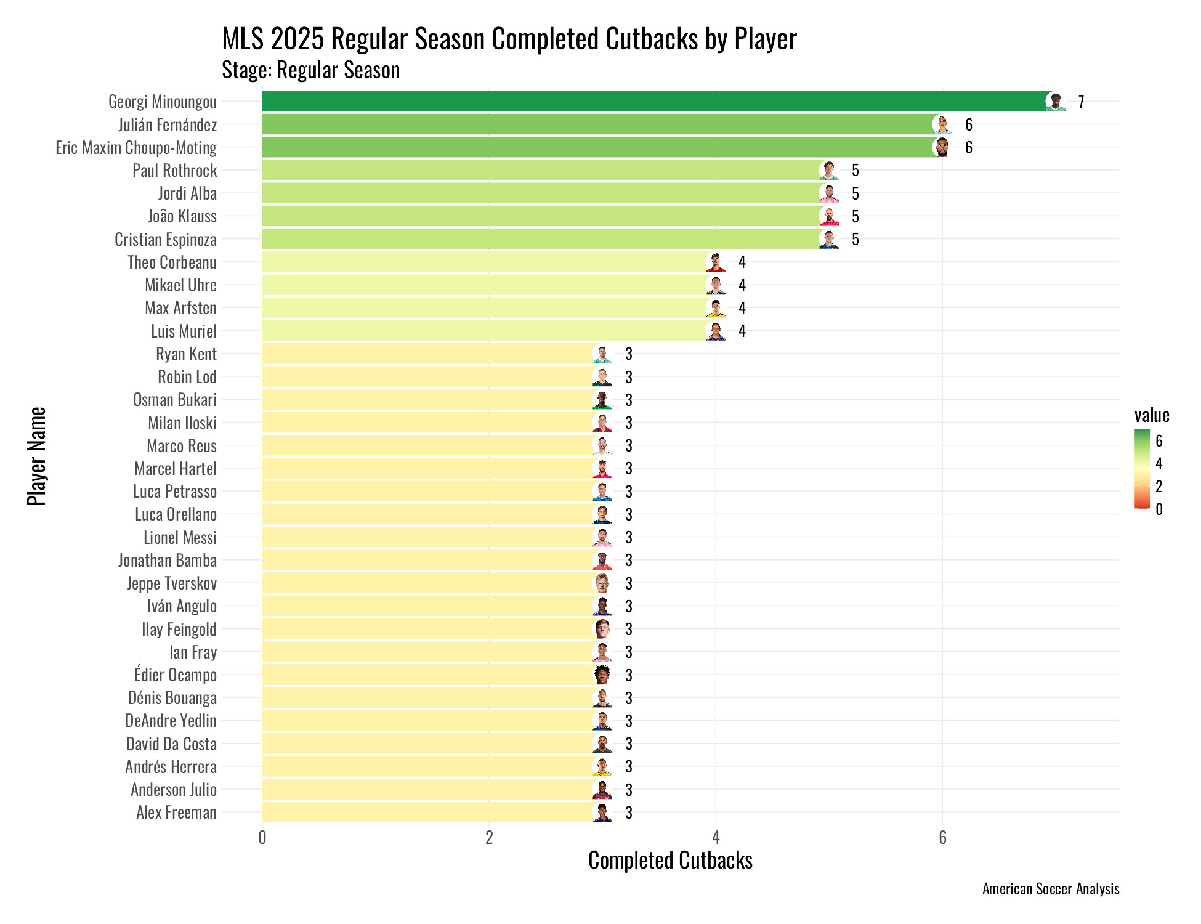The image size is (1201, 924).
Task: Click Georgi Minoungou's headshot icon
Action: [1056, 102]
